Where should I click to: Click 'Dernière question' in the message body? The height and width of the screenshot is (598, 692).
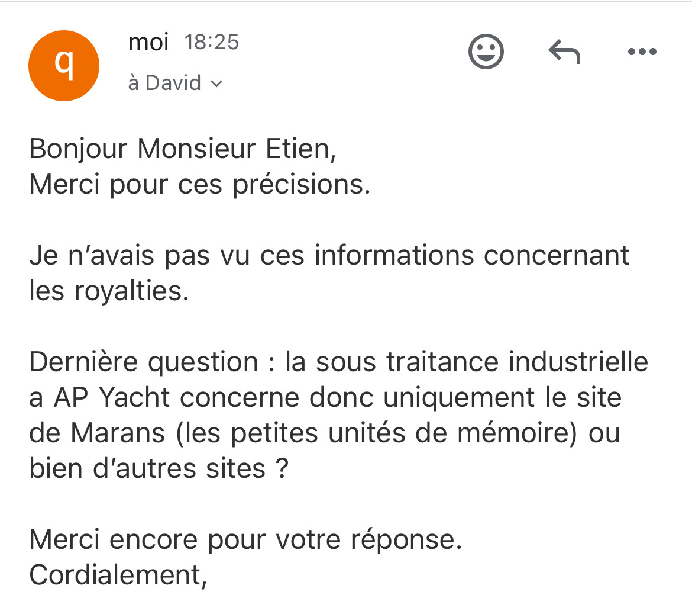click(144, 362)
